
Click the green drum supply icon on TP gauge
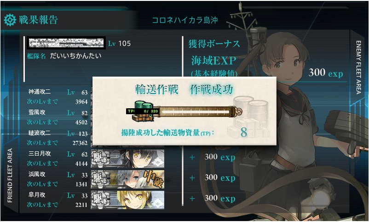pos(143,111)
